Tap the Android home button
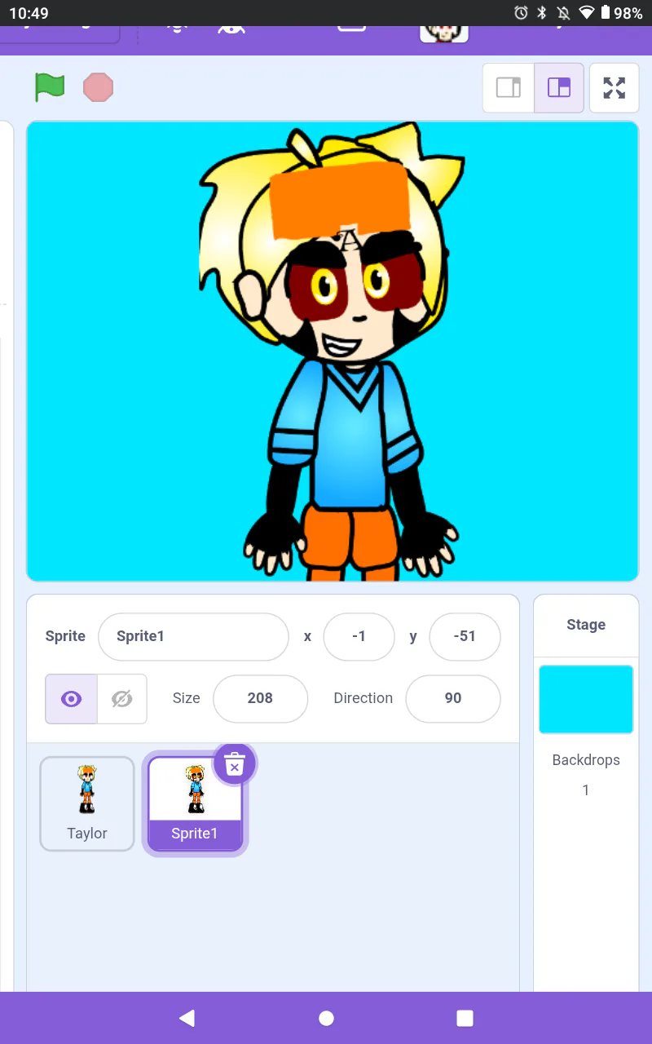This screenshot has height=1044, width=652. coord(326,1017)
